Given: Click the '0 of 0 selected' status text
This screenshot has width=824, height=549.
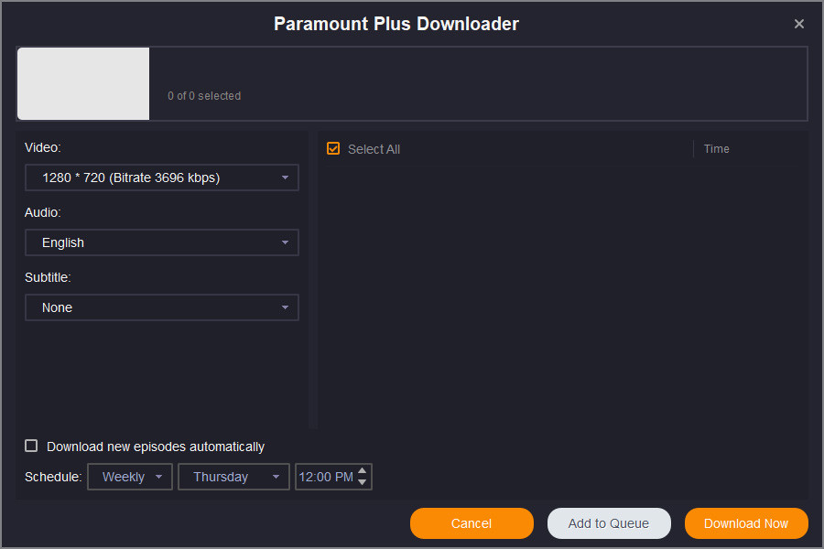Looking at the screenshot, I should 204,95.
